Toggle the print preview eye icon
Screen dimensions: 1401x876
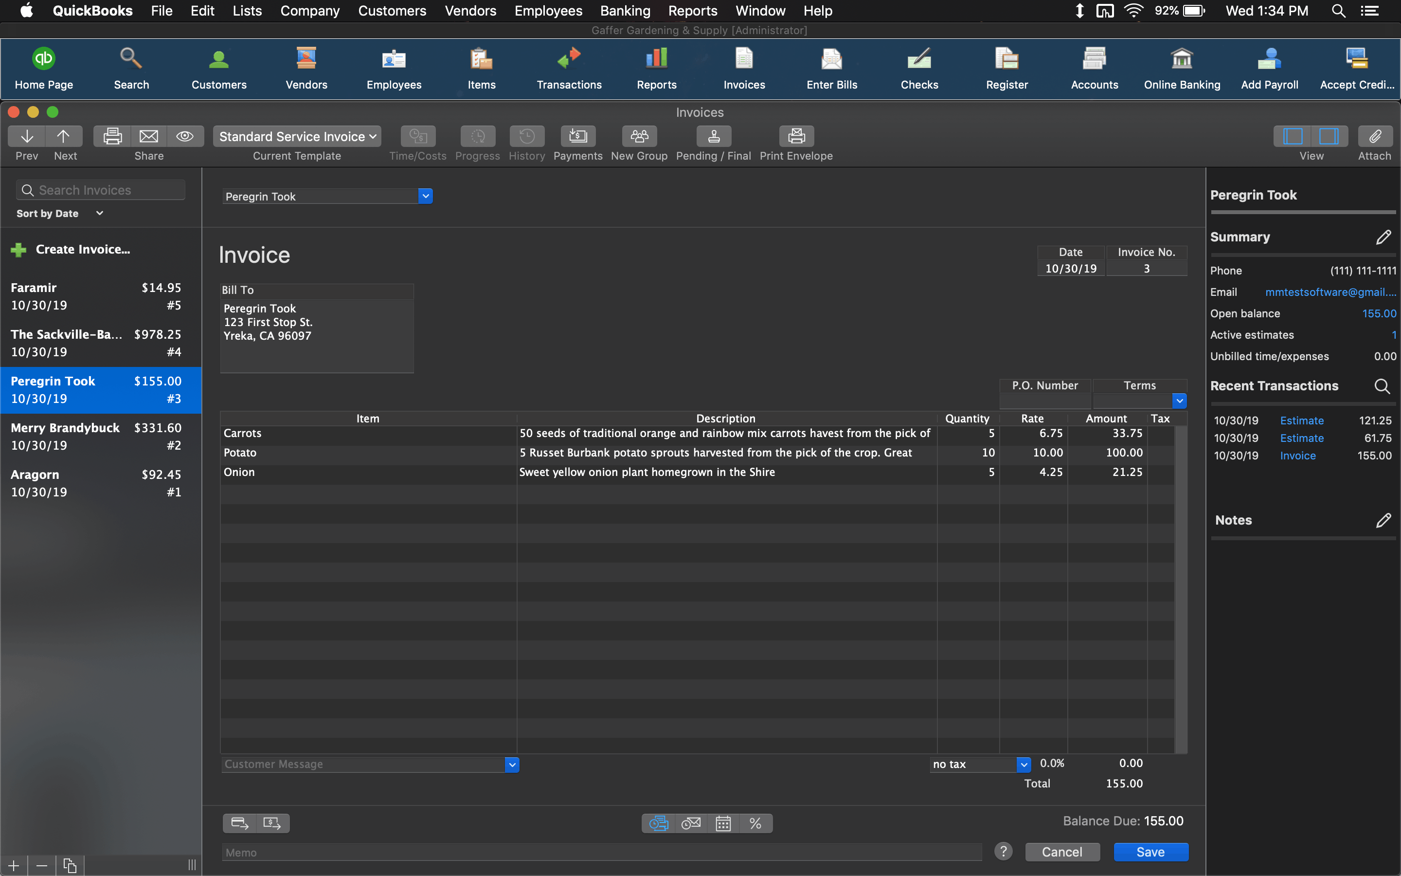pyautogui.click(x=185, y=136)
